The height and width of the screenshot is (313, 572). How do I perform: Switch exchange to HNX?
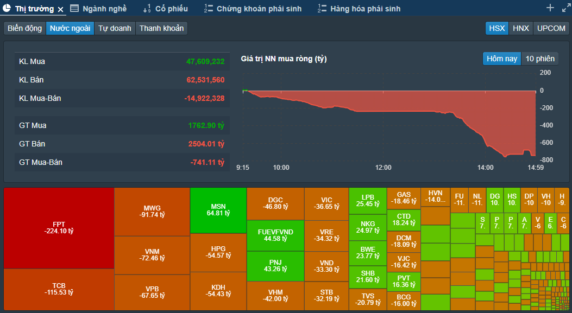point(520,28)
